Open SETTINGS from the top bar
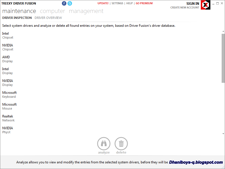Screen dimensions: 225x169 (117, 3)
